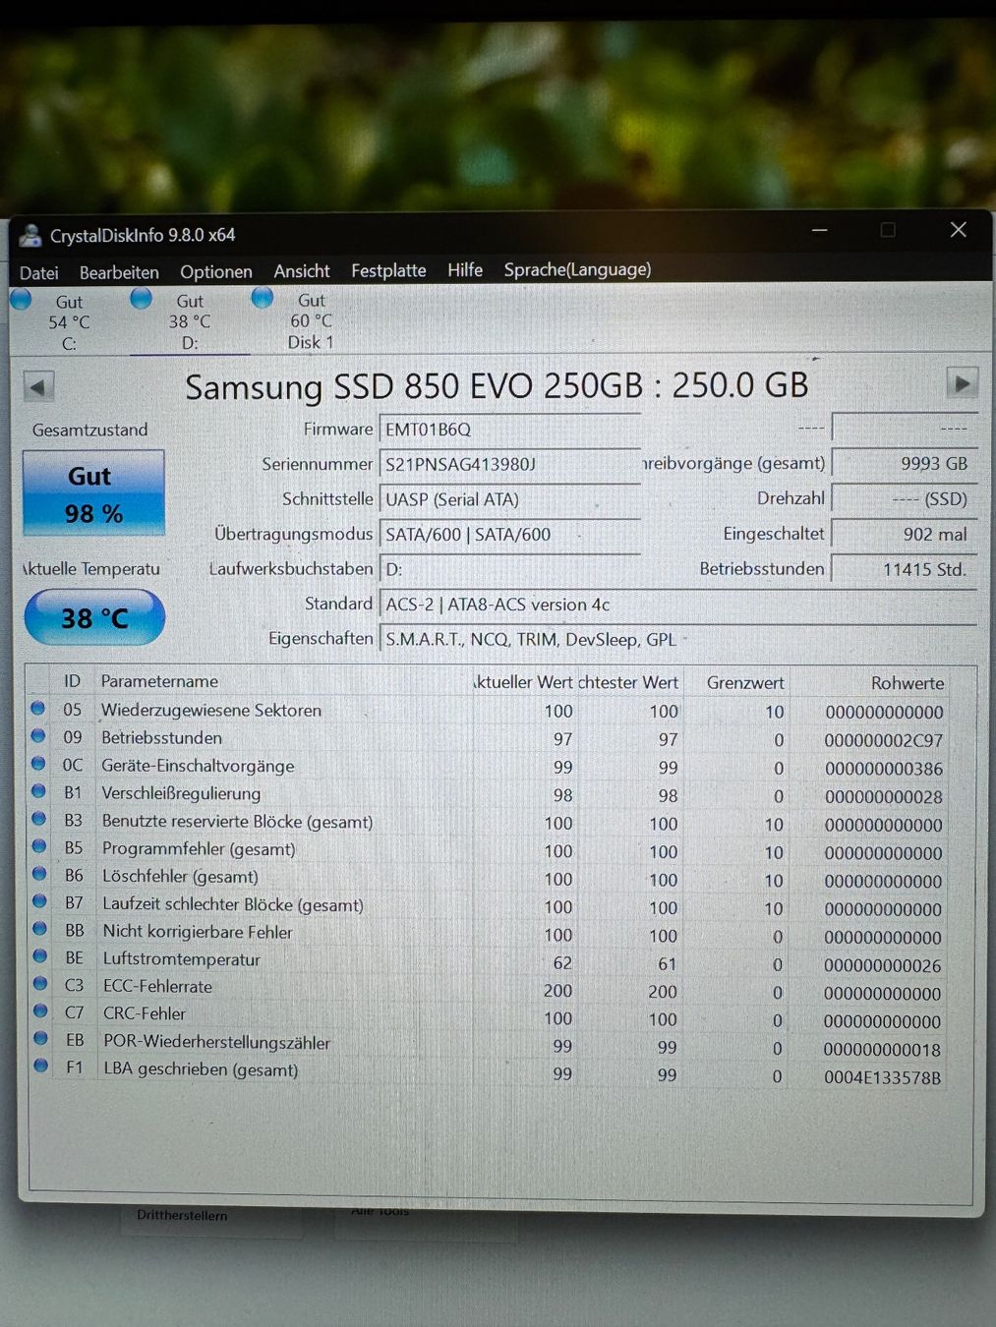The image size is (996, 1327).
Task: Click the ID column header
Action: (72, 680)
